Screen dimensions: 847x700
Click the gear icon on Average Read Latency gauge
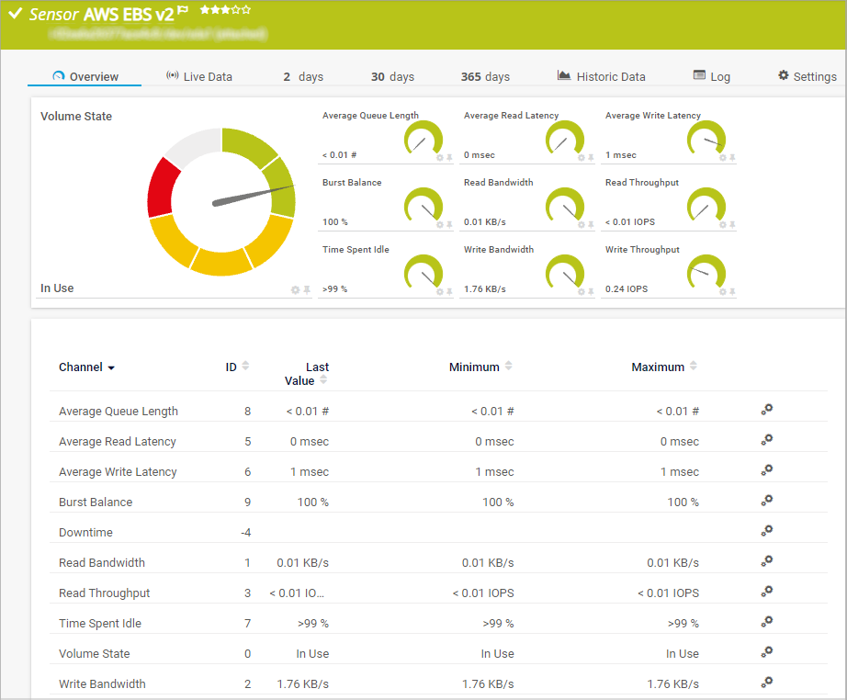pos(581,157)
